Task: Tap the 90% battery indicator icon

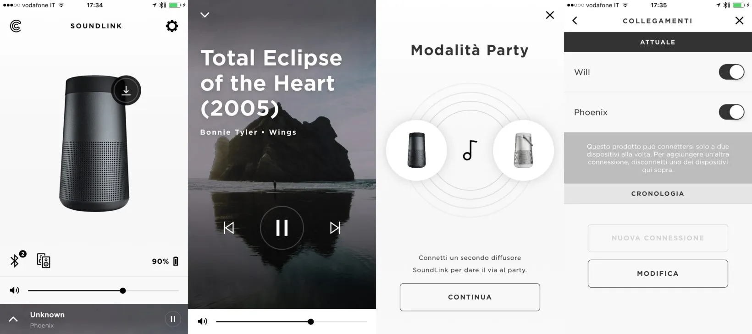Action: (176, 261)
